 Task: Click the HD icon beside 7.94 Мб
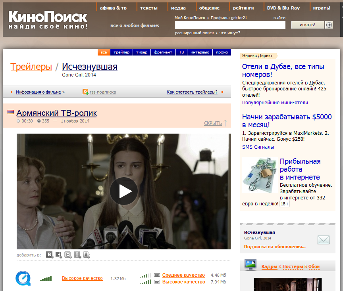(x=157, y=282)
